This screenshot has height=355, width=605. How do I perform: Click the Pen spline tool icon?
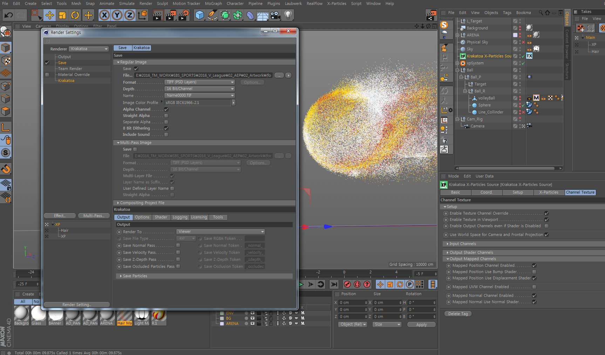point(212,15)
